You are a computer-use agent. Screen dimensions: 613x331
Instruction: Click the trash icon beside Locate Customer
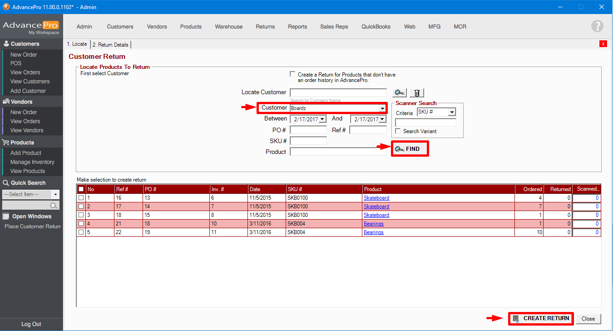pyautogui.click(x=417, y=93)
